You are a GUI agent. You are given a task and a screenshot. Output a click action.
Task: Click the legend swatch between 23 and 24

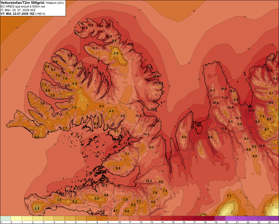263,218
